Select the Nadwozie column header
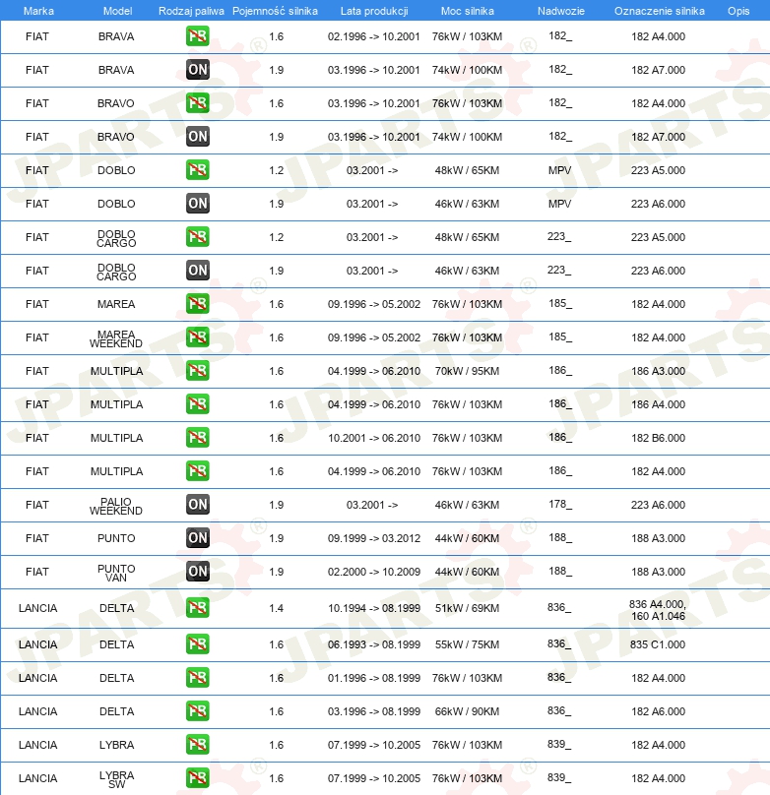Viewport: 770px width, 795px height. tap(560, 11)
